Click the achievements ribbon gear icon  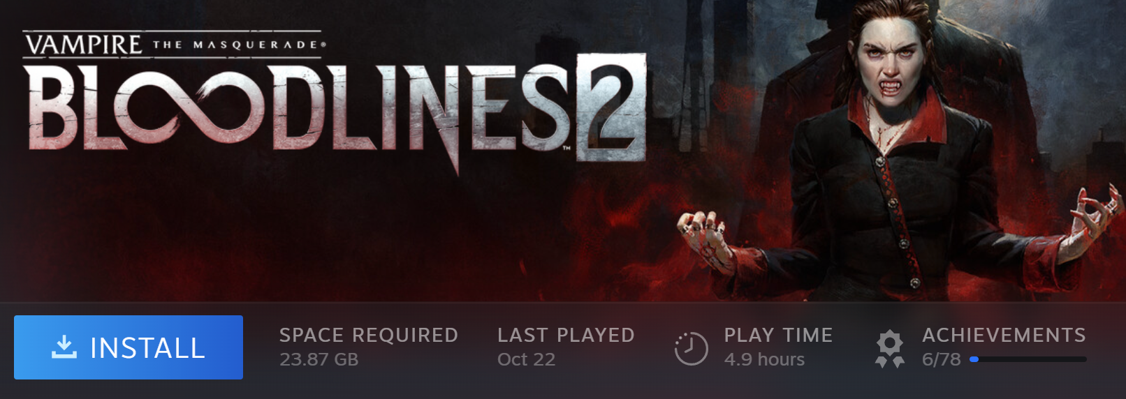tap(890, 349)
